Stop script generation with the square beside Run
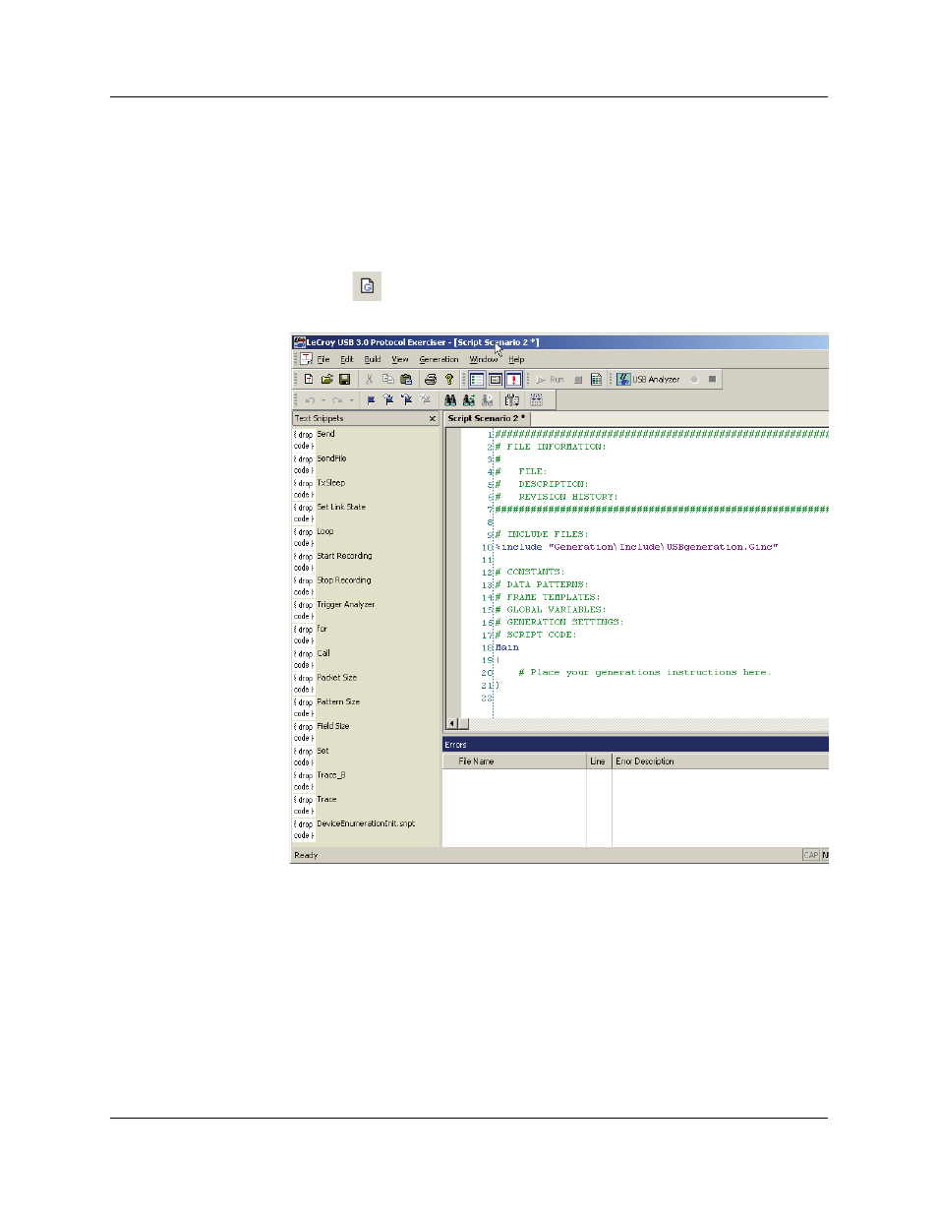The image size is (938, 1215). click(578, 380)
